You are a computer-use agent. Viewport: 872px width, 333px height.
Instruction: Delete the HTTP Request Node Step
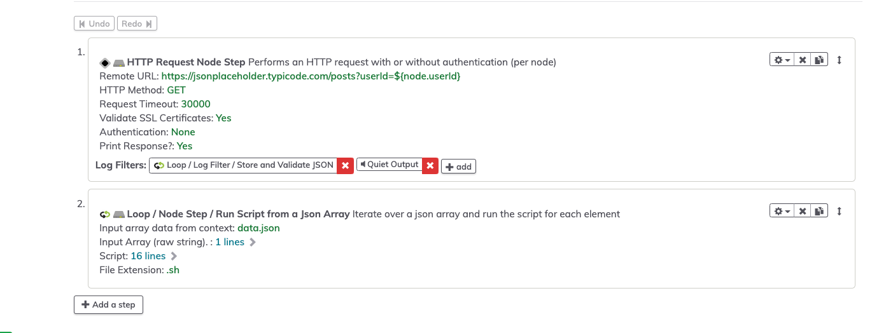click(803, 60)
